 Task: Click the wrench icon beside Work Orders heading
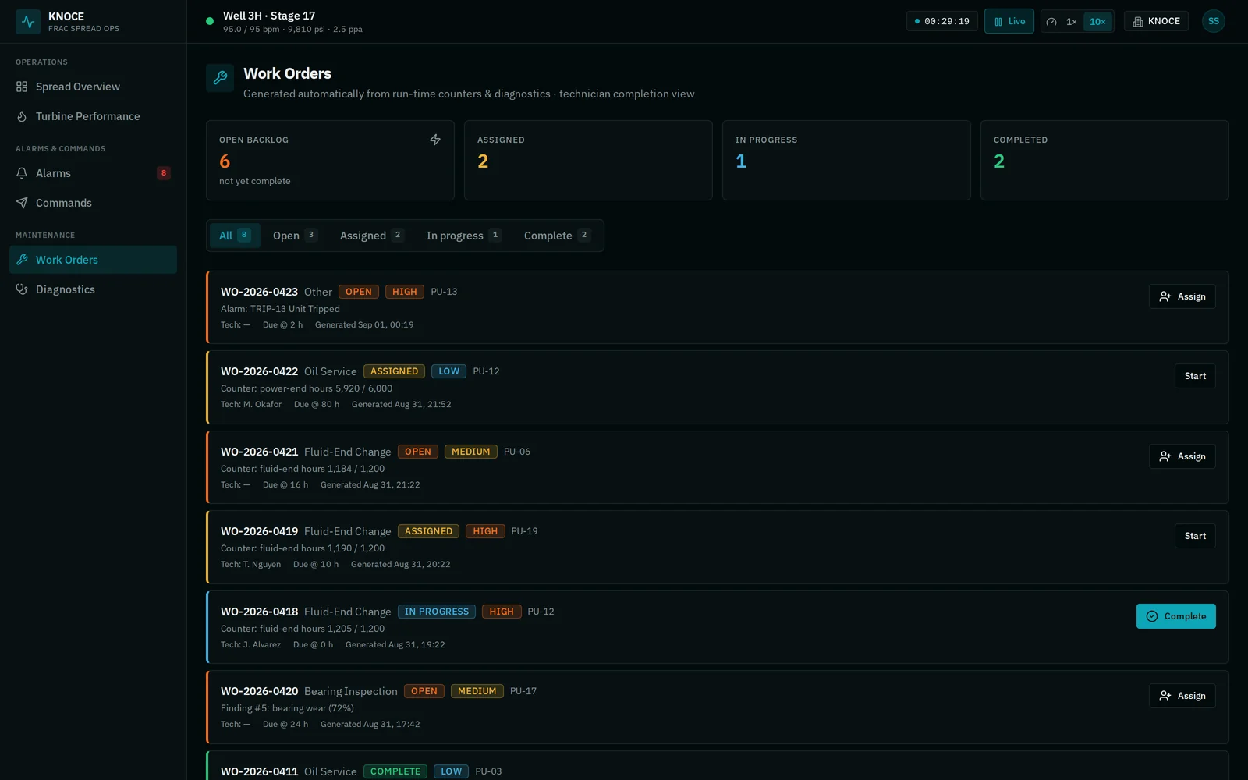click(220, 78)
